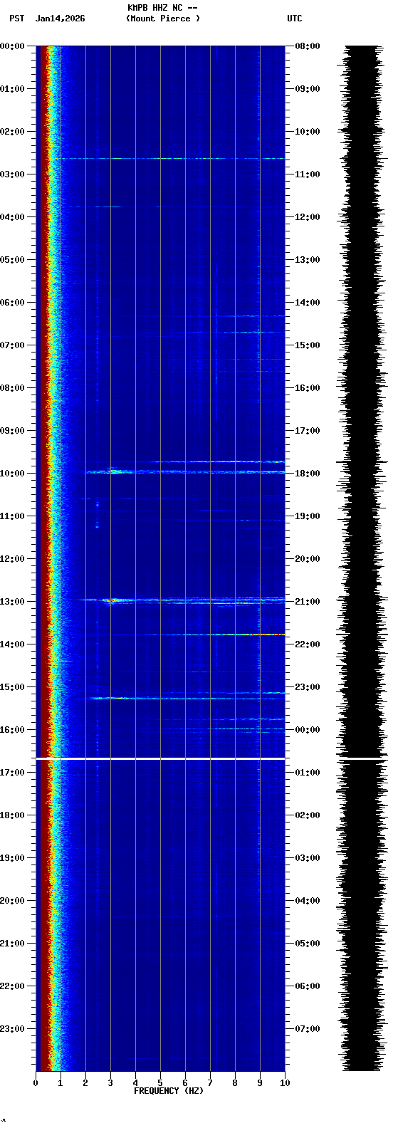Click the station title KMPB HHZ NC --

[x=162, y=8]
